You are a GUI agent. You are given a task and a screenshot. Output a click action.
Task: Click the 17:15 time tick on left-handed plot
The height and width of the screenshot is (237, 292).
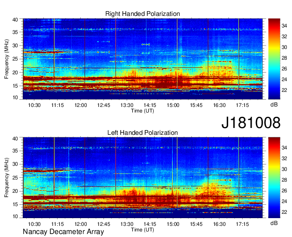(x=242, y=224)
